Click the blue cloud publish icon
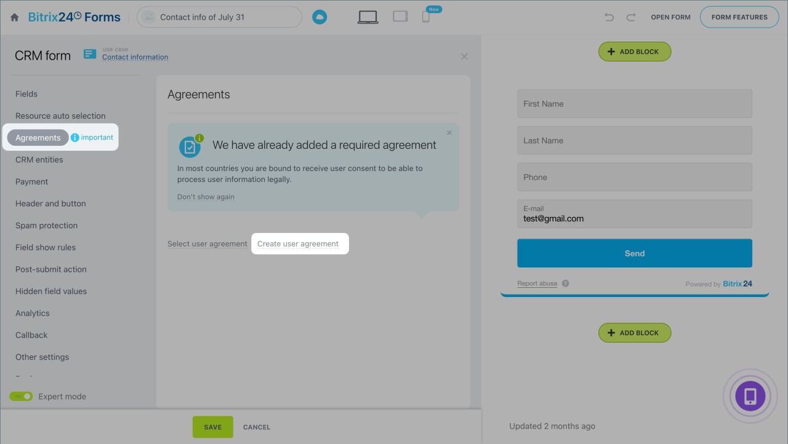 [319, 17]
